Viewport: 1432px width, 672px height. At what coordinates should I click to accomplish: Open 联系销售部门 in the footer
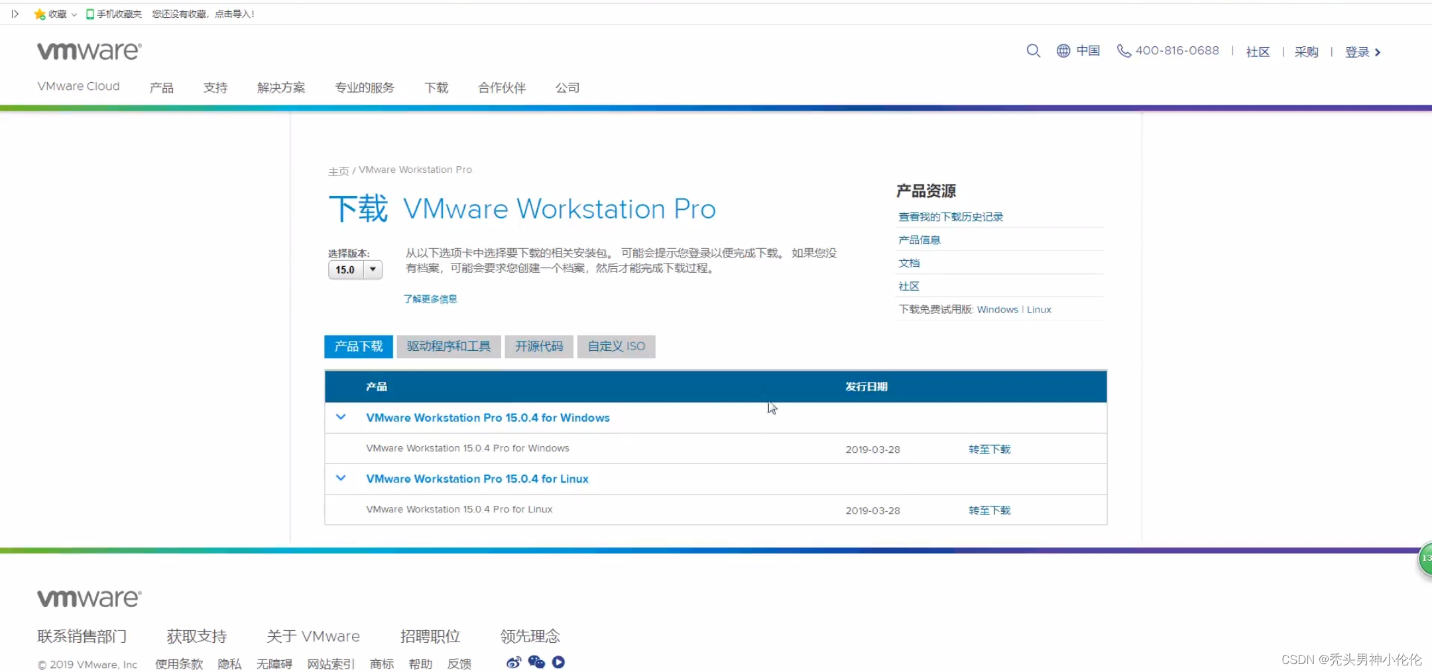(x=82, y=636)
